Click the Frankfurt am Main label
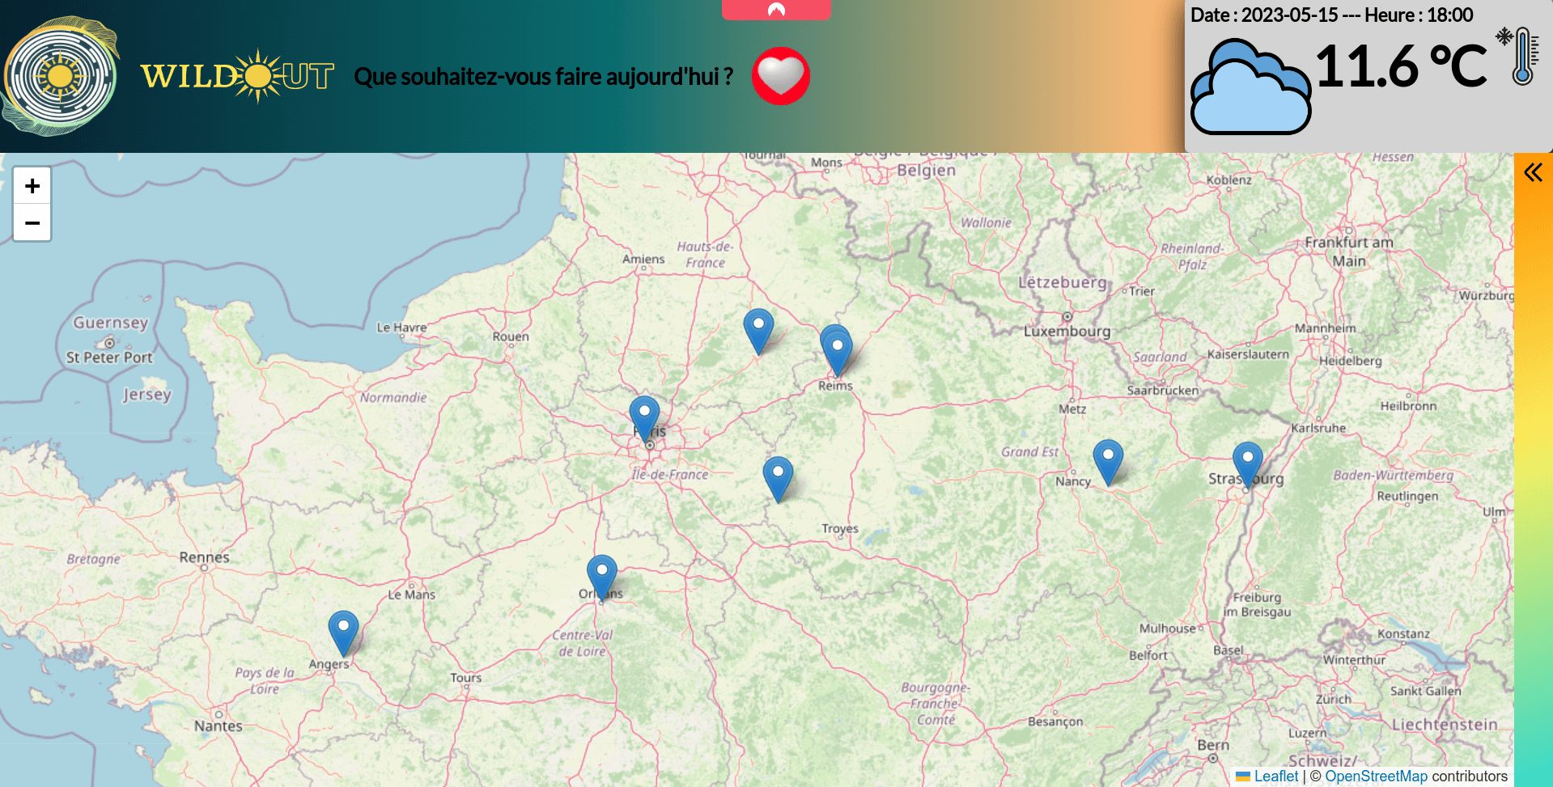 click(x=1349, y=252)
